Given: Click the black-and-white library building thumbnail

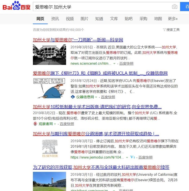Looking at the screenshot, I should coord(50,55).
